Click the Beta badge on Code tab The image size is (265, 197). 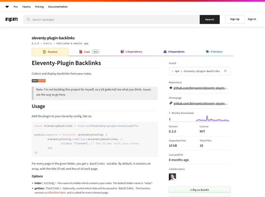(x=96, y=52)
